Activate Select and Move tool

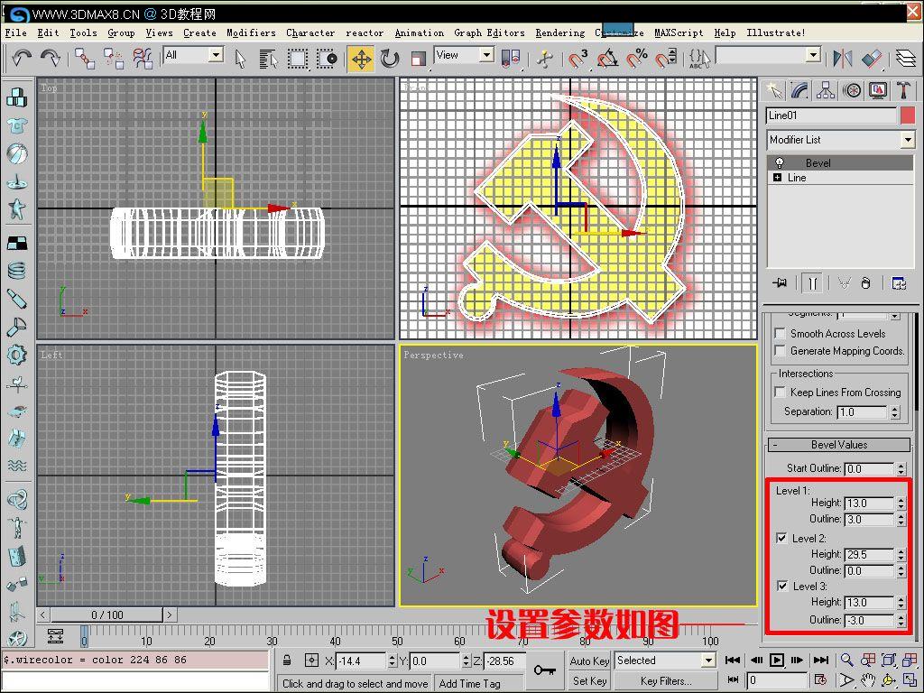pyautogui.click(x=361, y=59)
